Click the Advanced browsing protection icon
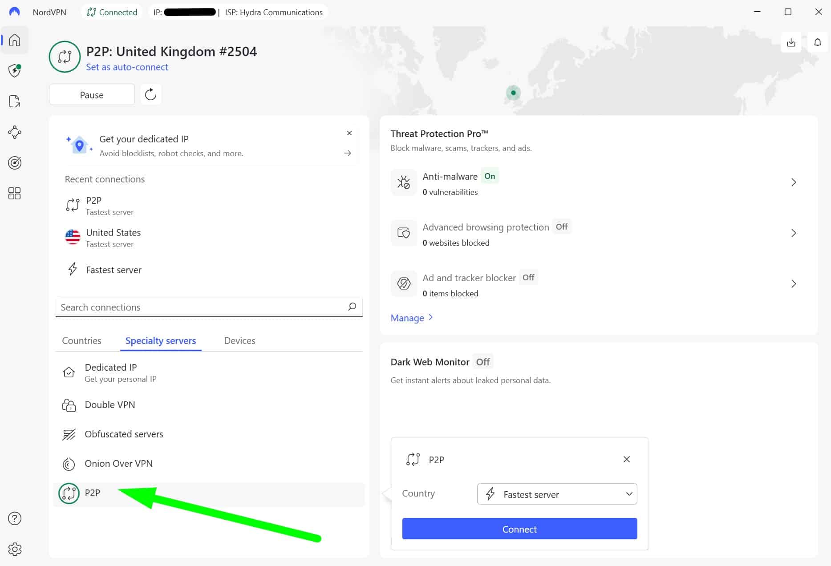The width and height of the screenshot is (831, 566). (404, 233)
